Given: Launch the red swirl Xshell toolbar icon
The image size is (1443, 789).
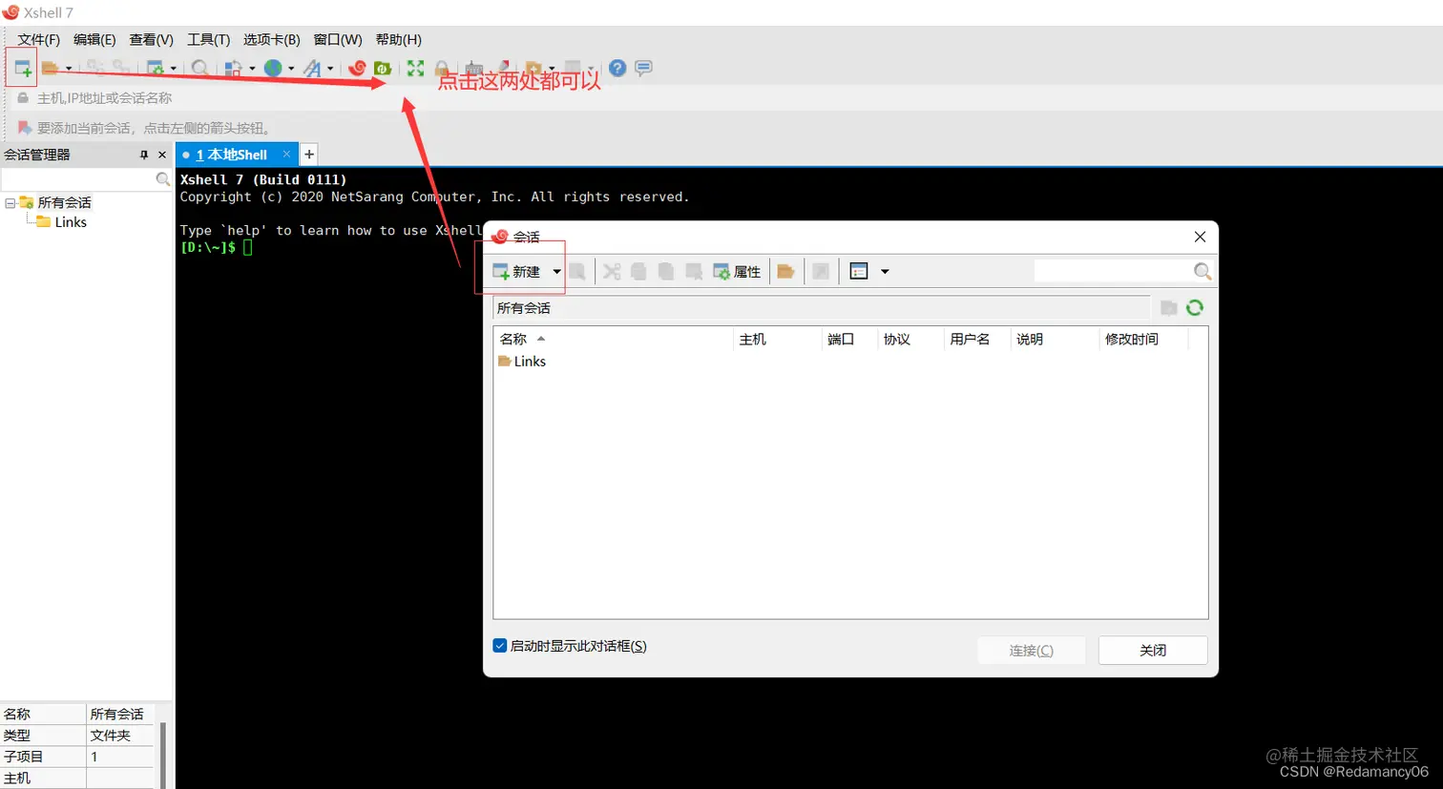Looking at the screenshot, I should click(x=357, y=69).
